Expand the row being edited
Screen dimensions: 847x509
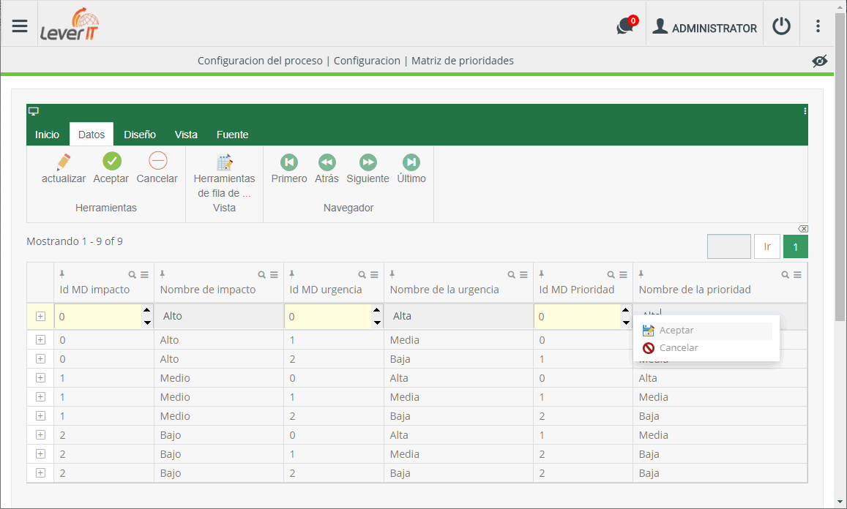tap(40, 317)
